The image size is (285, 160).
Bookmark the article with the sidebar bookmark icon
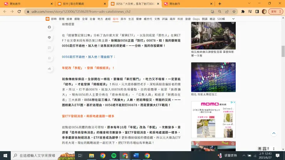pyautogui.click(x=49, y=58)
